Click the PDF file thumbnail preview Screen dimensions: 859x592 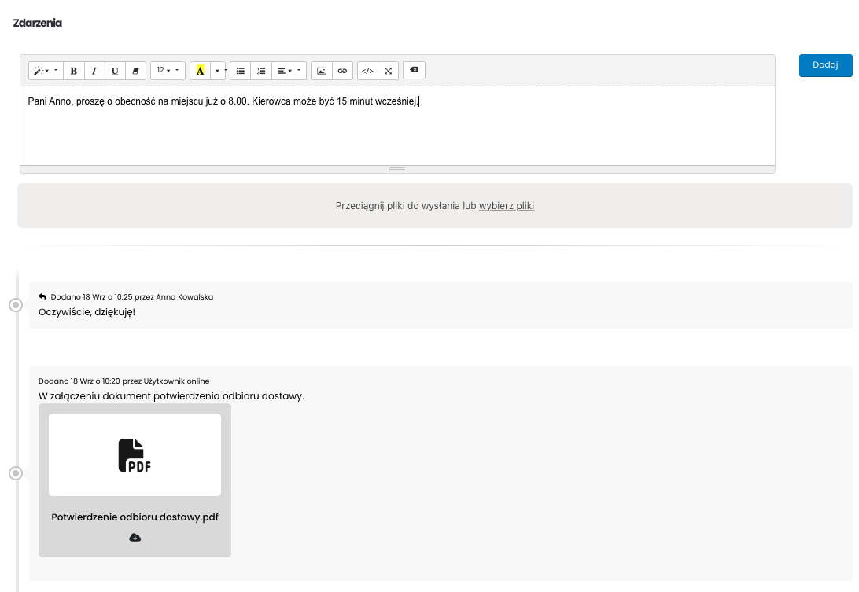click(135, 454)
